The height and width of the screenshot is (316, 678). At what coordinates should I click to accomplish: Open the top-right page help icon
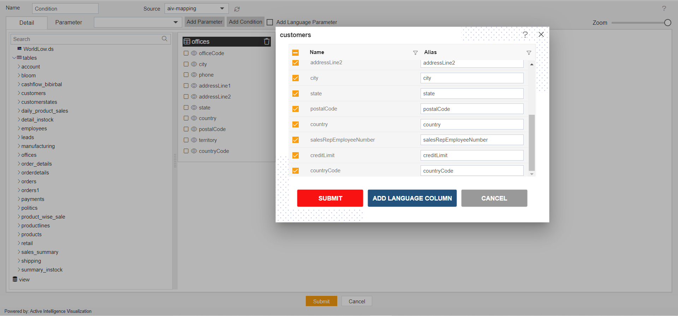click(x=664, y=8)
